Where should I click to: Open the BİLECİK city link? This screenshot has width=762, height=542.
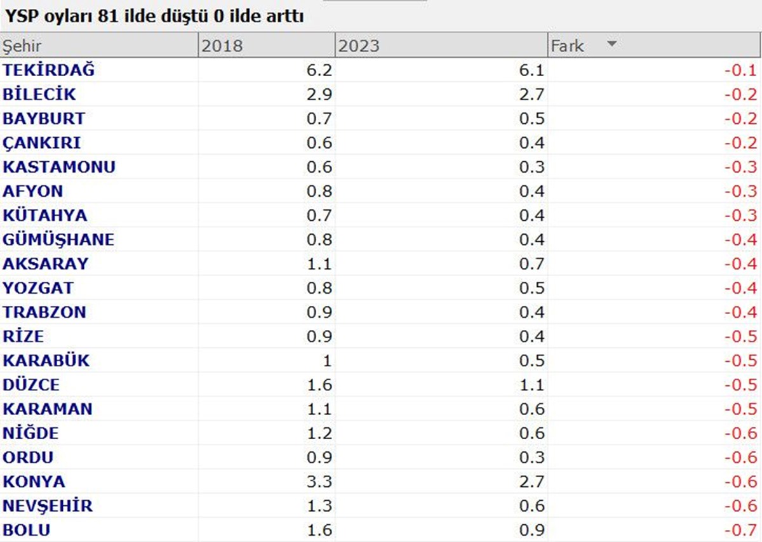click(39, 94)
